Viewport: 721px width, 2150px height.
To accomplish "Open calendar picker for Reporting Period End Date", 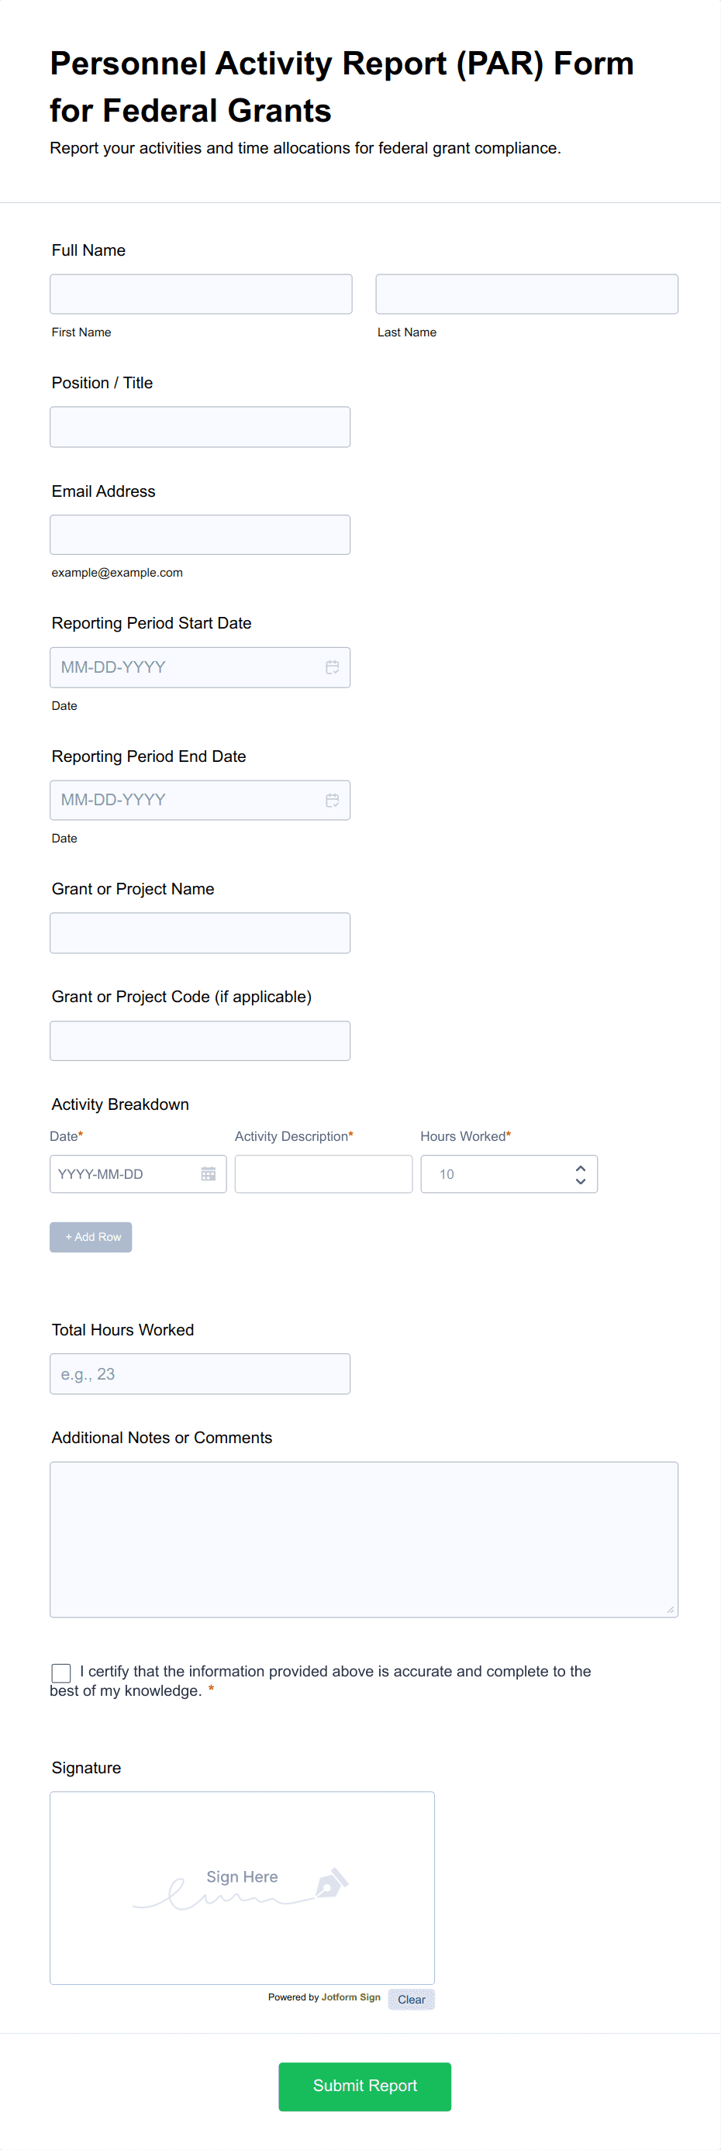I will tap(332, 800).
